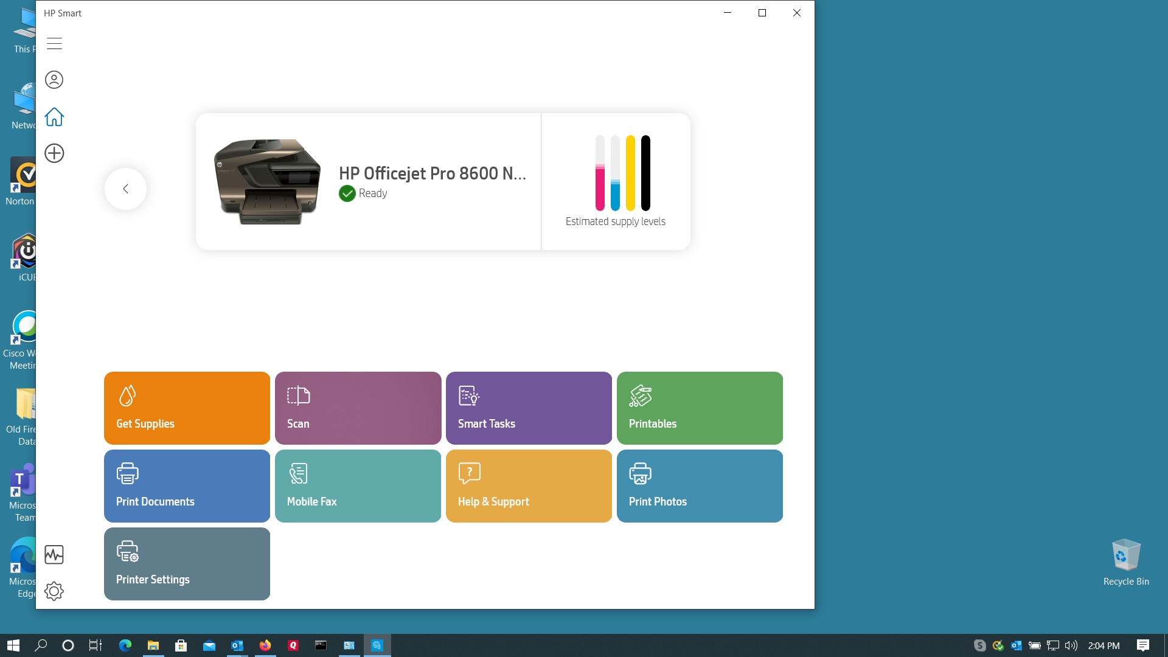
Task: Open the hamburger navigation menu
Action: click(x=54, y=44)
